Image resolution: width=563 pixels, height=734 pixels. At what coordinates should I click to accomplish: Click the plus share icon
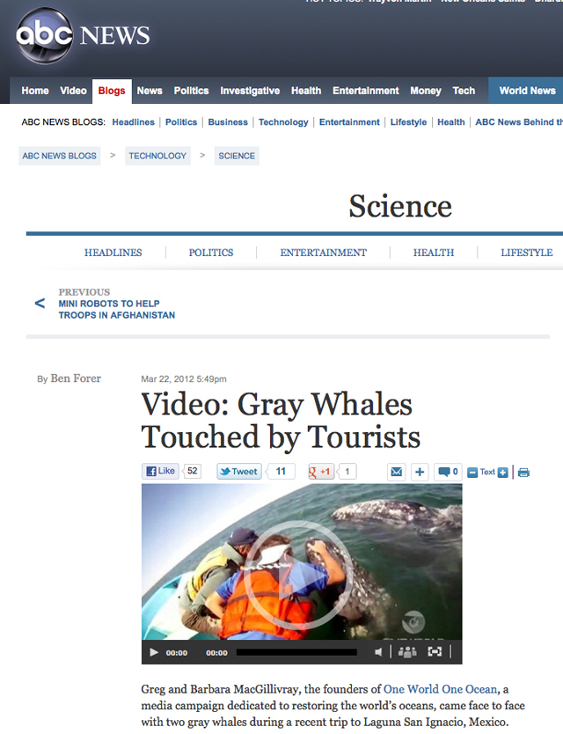coord(420,472)
